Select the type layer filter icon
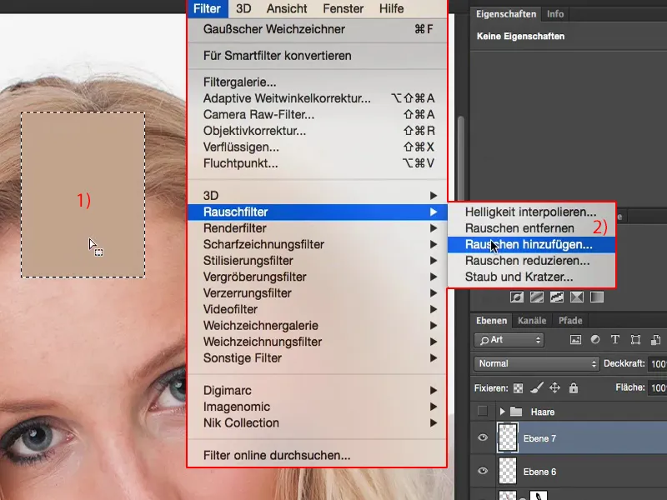 click(614, 339)
